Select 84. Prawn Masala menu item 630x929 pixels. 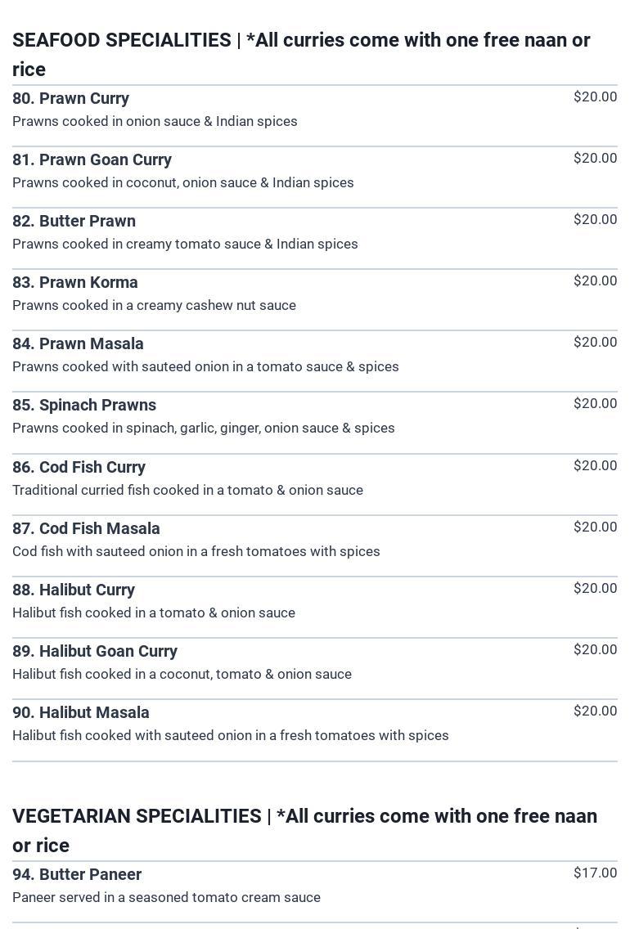(x=79, y=343)
